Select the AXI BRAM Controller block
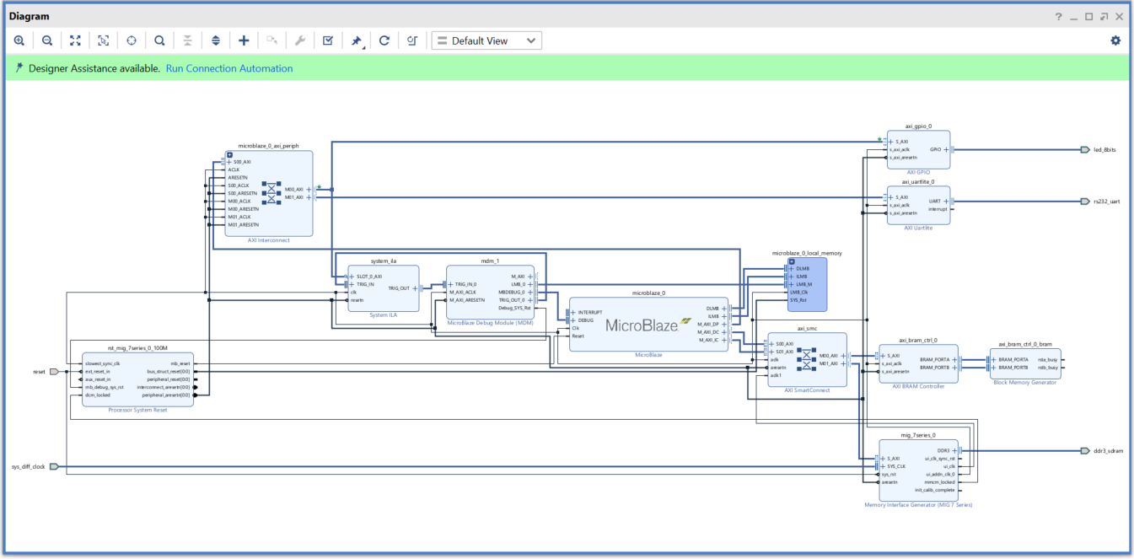This screenshot has height=559, width=1134. point(916,363)
